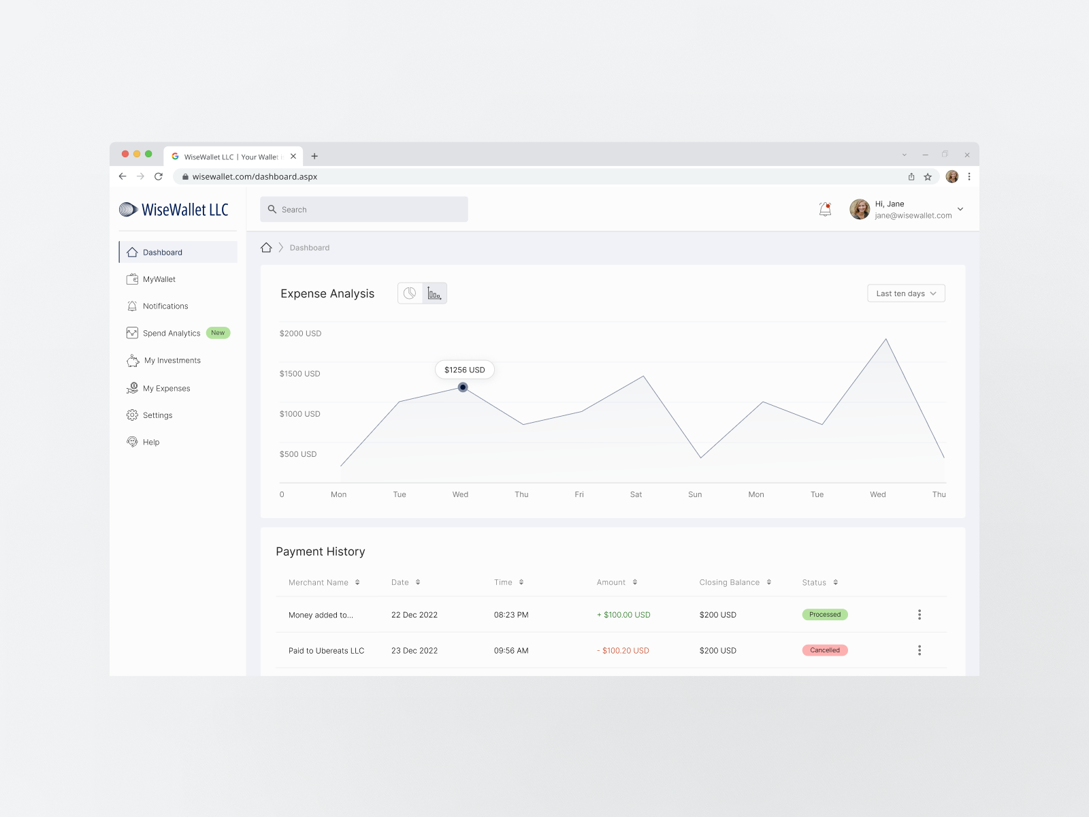
Task: Click the Settings gear icon
Action: pyautogui.click(x=132, y=415)
